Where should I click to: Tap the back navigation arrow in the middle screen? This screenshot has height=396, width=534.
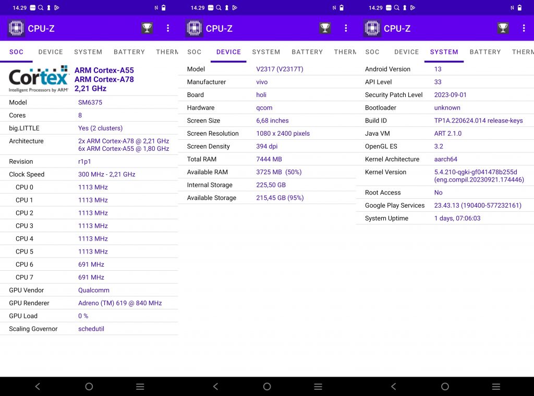[215, 387]
